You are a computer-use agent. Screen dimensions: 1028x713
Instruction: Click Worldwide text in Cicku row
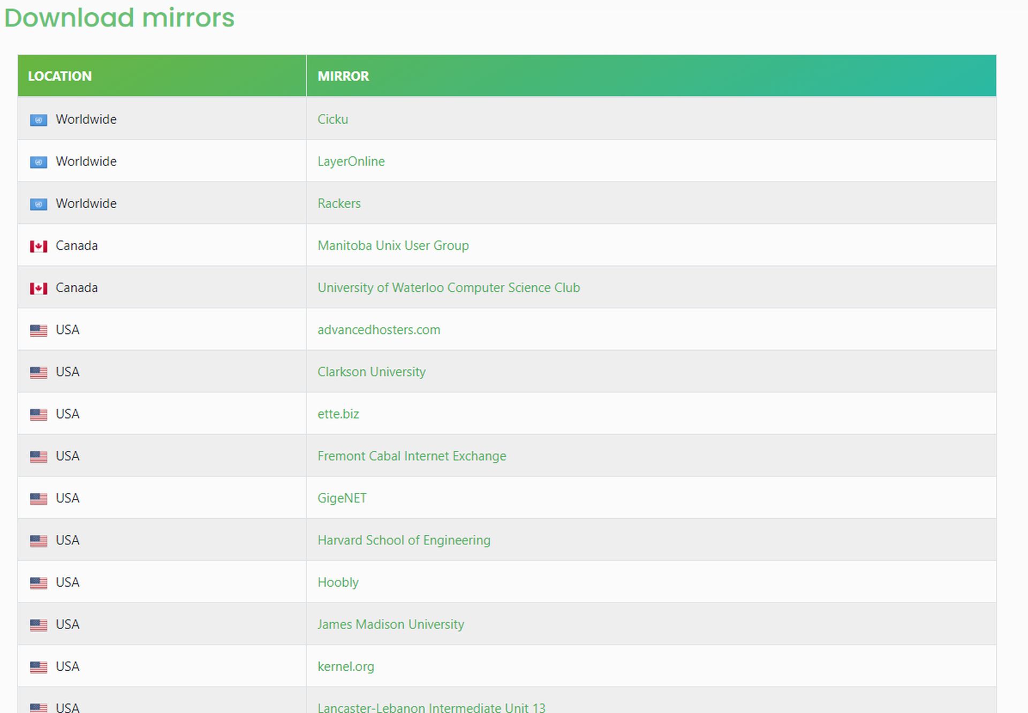pos(86,119)
